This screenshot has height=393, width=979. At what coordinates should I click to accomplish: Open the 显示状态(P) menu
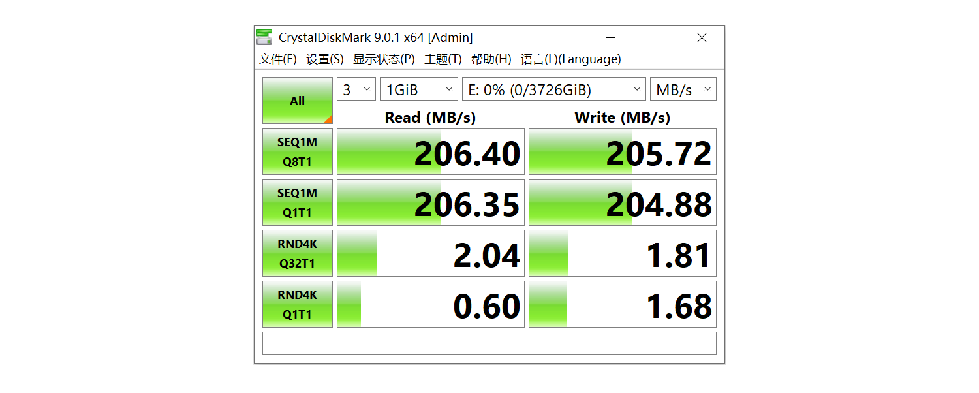[x=384, y=59]
